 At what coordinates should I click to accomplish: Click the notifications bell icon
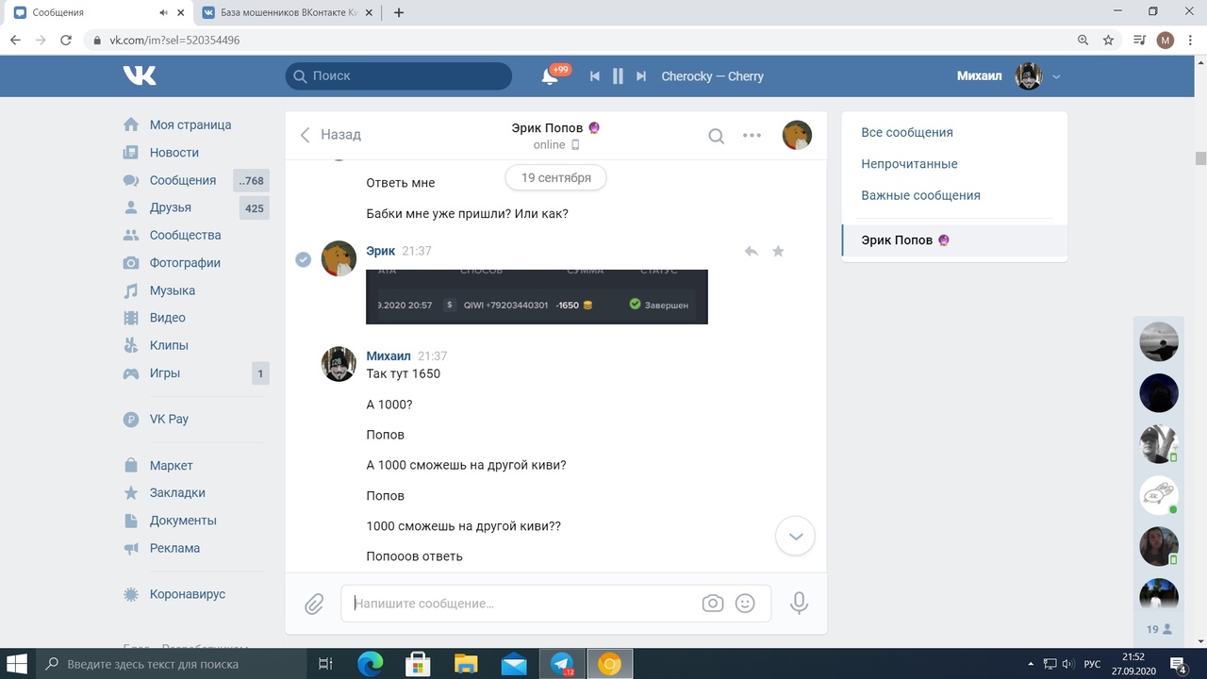pos(550,76)
